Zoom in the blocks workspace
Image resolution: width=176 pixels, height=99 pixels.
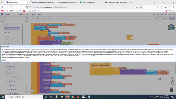pos(172,82)
